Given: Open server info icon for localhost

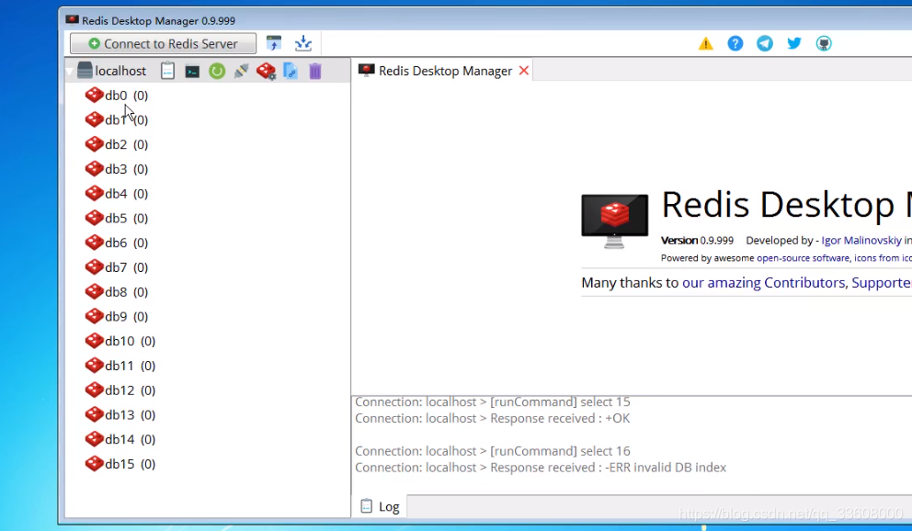Looking at the screenshot, I should (167, 71).
